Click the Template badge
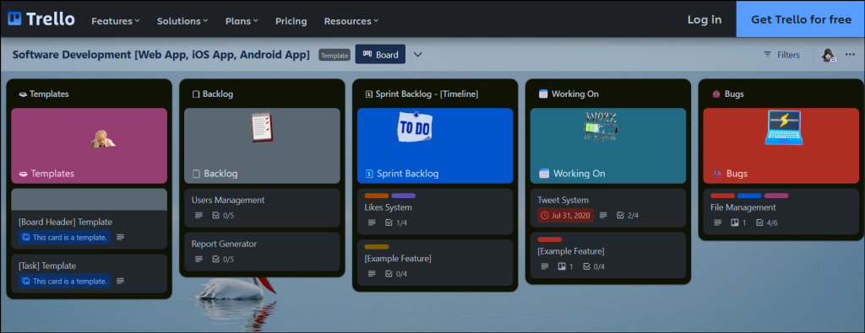The width and height of the screenshot is (865, 333). click(335, 55)
